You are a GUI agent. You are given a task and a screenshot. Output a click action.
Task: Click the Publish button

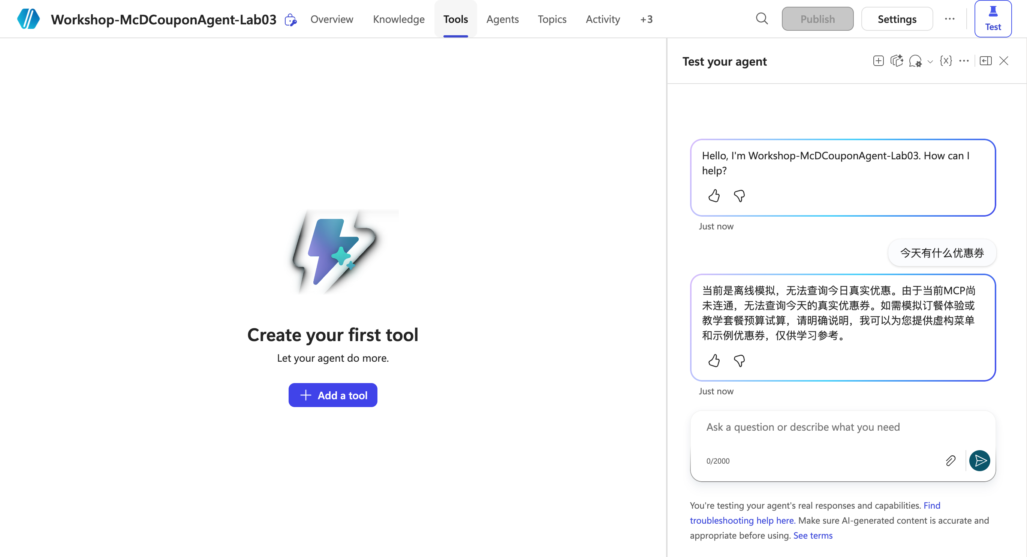[x=817, y=19]
